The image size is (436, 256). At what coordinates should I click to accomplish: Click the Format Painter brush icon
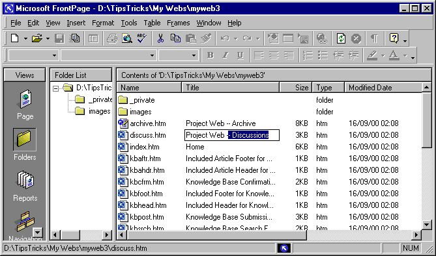pos(206,38)
